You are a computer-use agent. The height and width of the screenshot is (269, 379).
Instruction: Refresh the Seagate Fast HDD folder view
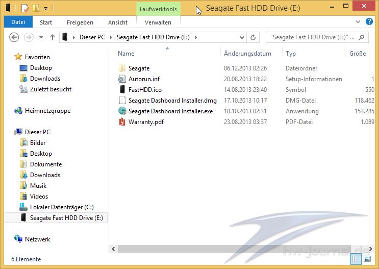point(253,37)
